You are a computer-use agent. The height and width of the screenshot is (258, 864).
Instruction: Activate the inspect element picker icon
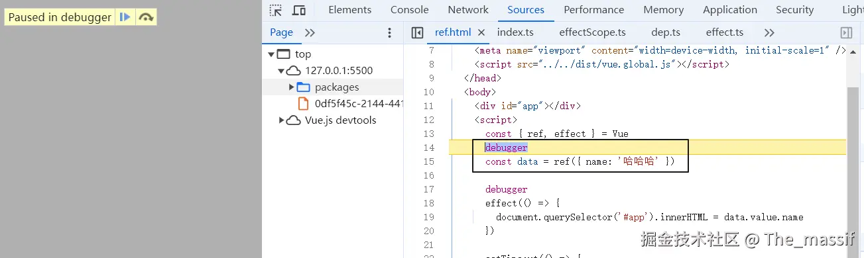point(276,10)
